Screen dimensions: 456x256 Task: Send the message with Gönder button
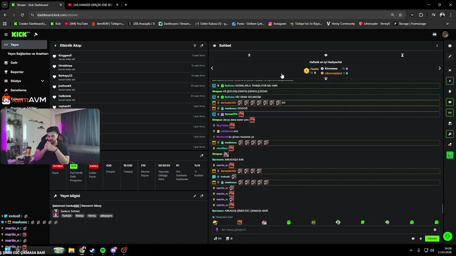(432, 239)
